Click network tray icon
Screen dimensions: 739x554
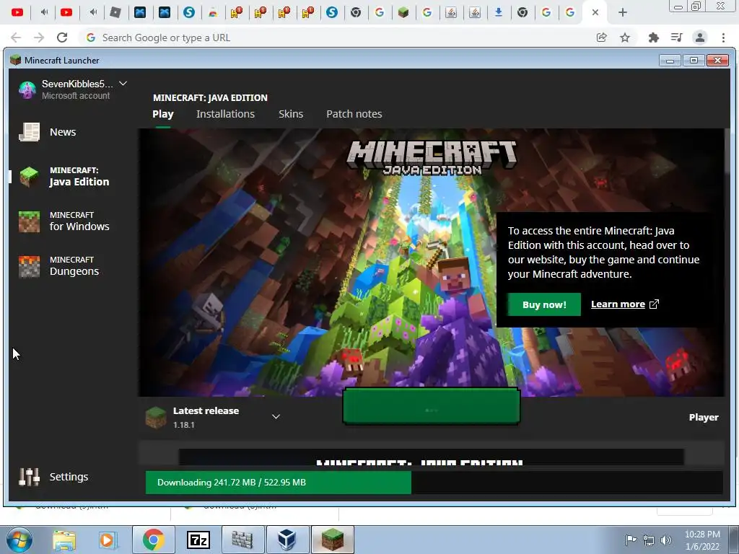pyautogui.click(x=649, y=540)
